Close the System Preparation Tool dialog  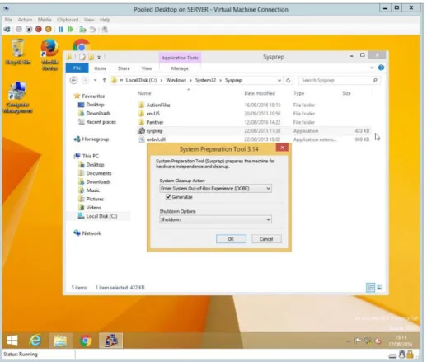(282, 148)
